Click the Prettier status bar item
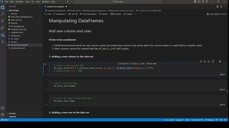Screen dimensions: 229x128 click(209, 120)
